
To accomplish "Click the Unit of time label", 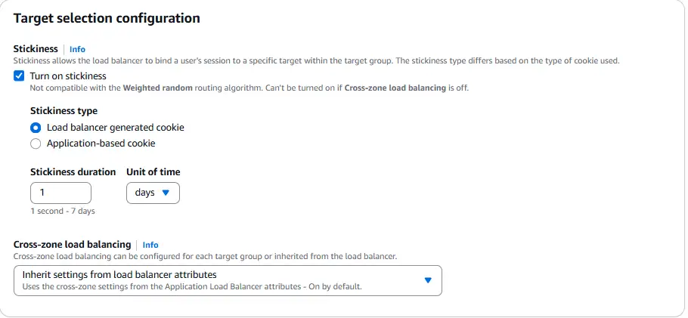I will pos(153,172).
